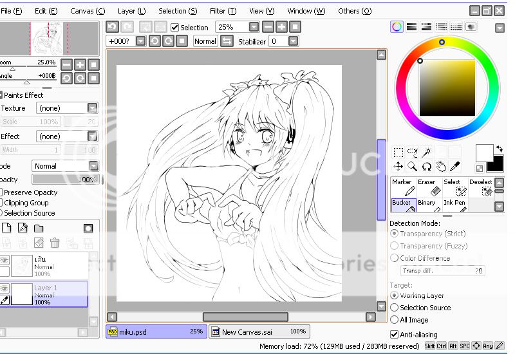Choose the Ink Pen tool

(455, 205)
